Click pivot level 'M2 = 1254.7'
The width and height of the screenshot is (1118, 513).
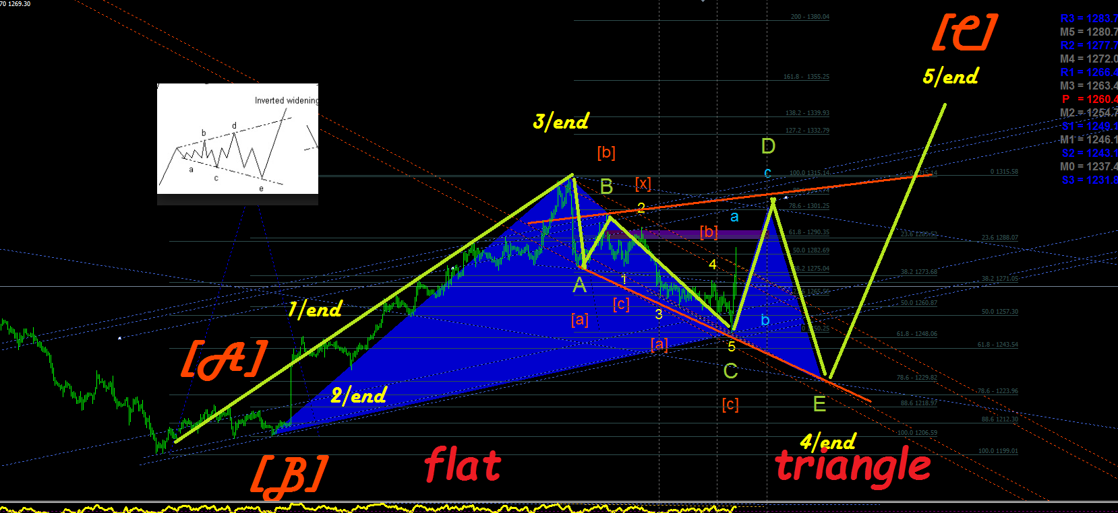point(1089,113)
